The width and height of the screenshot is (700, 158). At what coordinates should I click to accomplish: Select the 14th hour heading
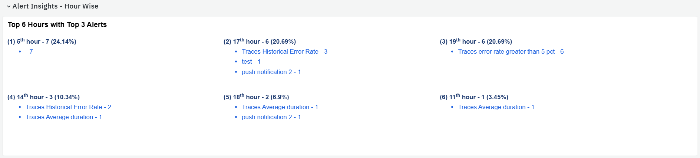coord(43,97)
